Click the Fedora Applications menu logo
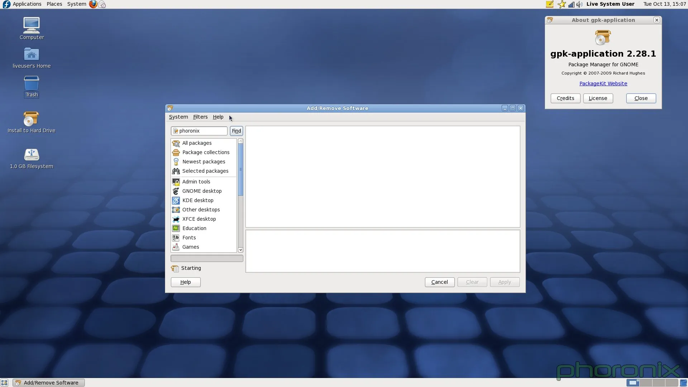688x387 pixels. (x=6, y=4)
